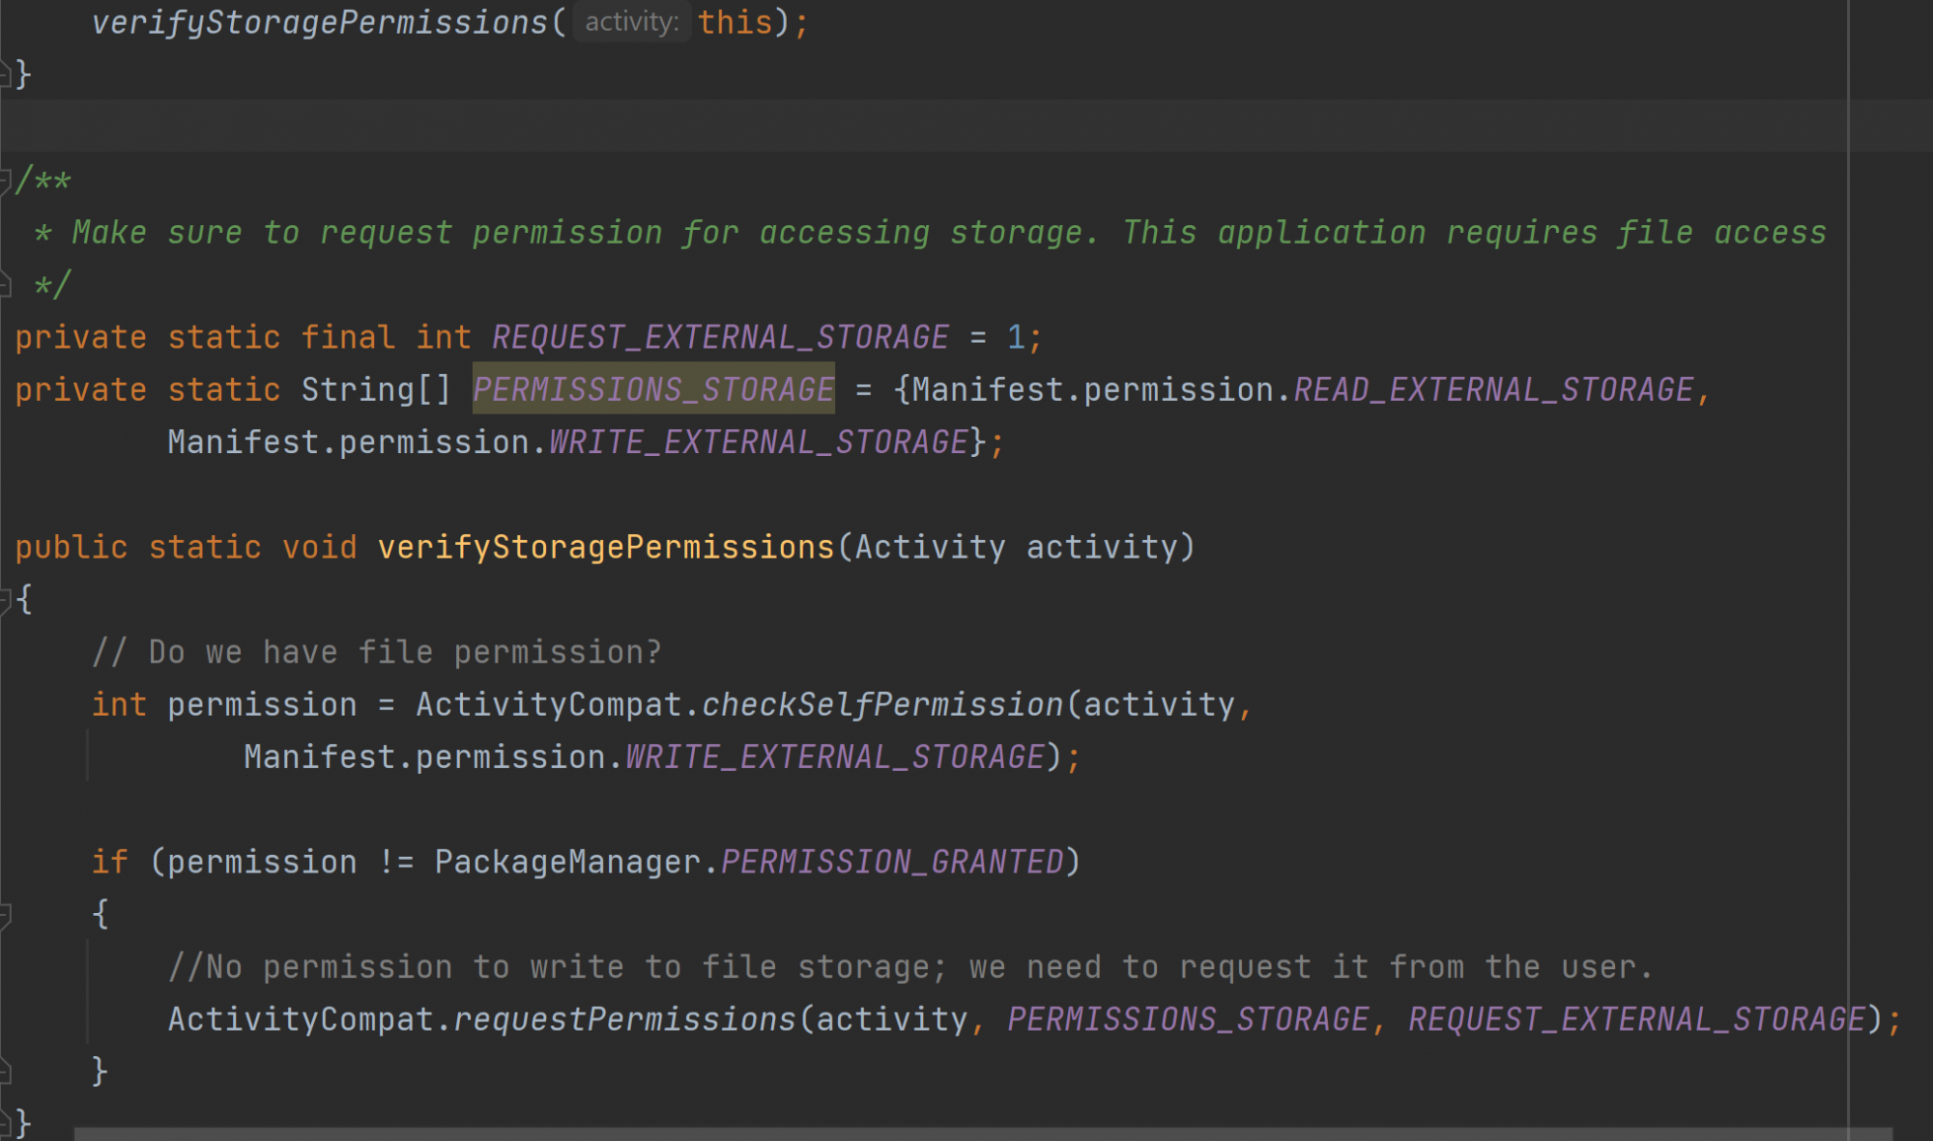1933x1141 pixels.
Task: Click the 'public' keyword
Action: pos(72,547)
